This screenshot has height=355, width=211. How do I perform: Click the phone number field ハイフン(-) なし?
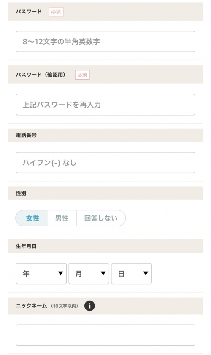(x=105, y=163)
